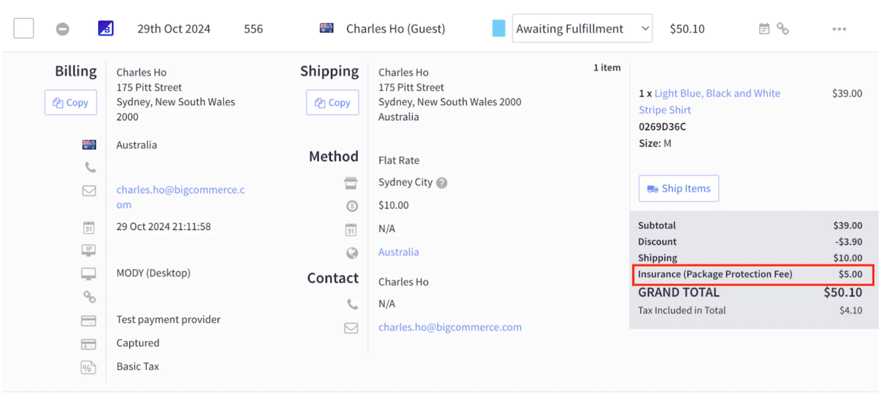Click the Tax Included in Total line
This screenshot has width=879, height=393.
750,310
